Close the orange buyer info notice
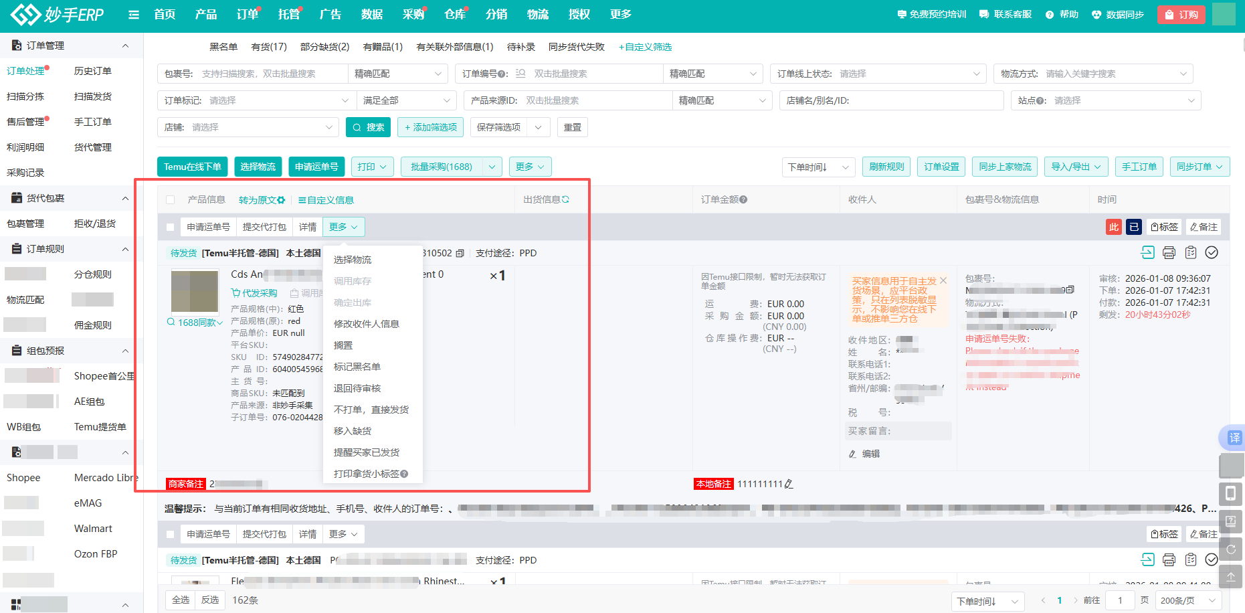Image resolution: width=1245 pixels, height=613 pixels. 943,280
